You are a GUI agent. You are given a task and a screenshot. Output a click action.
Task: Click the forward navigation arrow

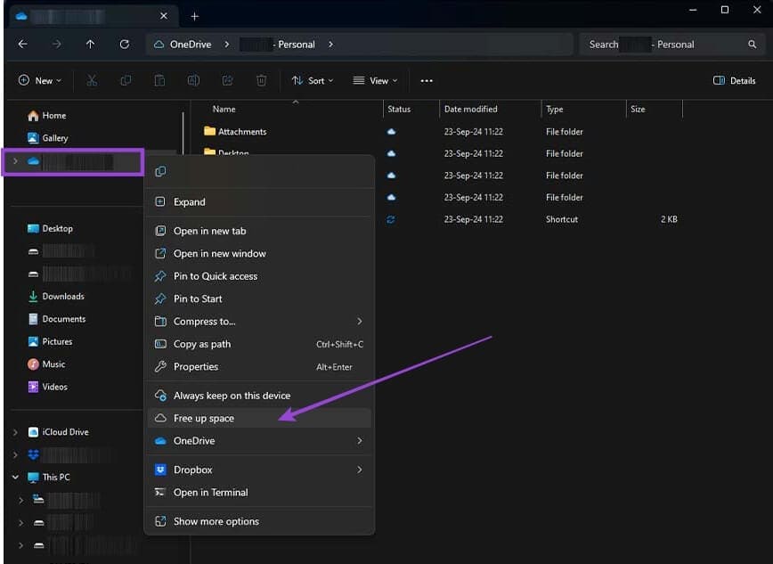tap(57, 45)
